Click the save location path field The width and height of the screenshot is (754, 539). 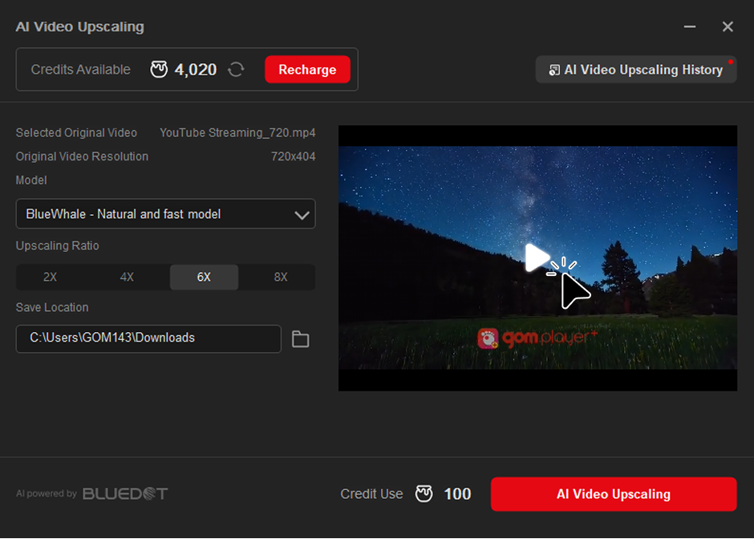point(148,338)
